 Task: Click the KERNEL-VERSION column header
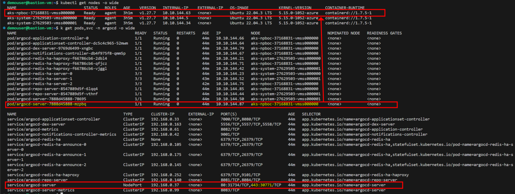click(295, 8)
